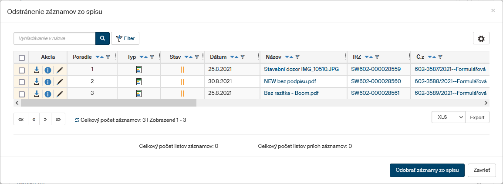Open link SW602-000028560
This screenshot has width=503, height=184.
tap(376, 81)
